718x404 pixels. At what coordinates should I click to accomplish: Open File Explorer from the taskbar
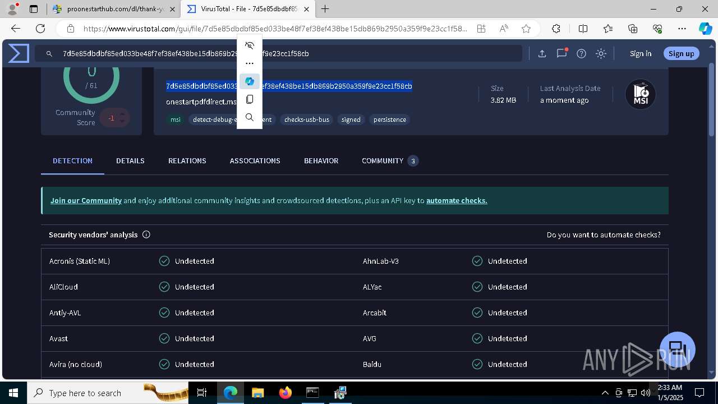tap(258, 393)
